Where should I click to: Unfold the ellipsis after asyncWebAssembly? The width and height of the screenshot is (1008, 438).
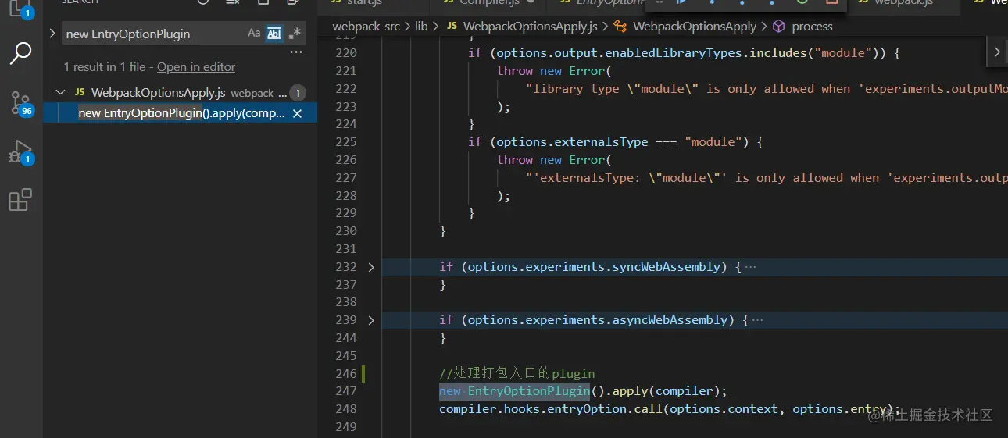[757, 320]
